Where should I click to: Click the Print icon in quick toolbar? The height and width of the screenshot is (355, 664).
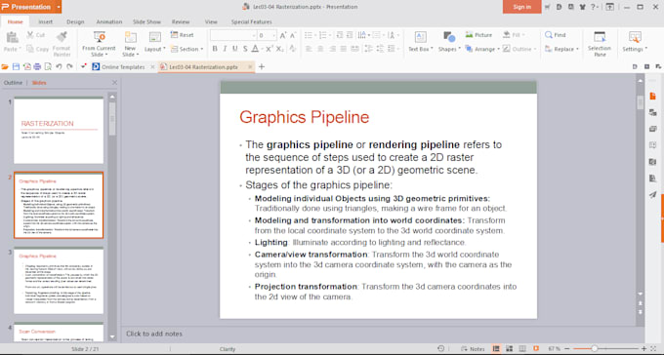pos(37,67)
